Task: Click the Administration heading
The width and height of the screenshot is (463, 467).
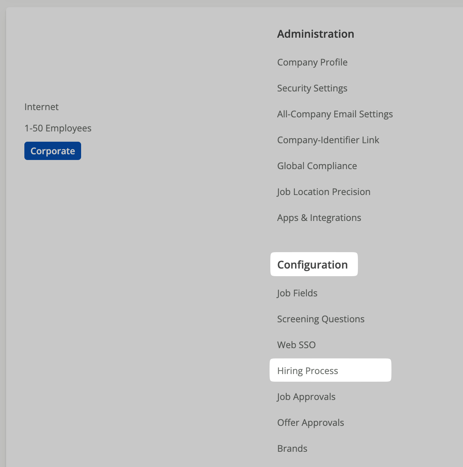Action: pos(316,34)
